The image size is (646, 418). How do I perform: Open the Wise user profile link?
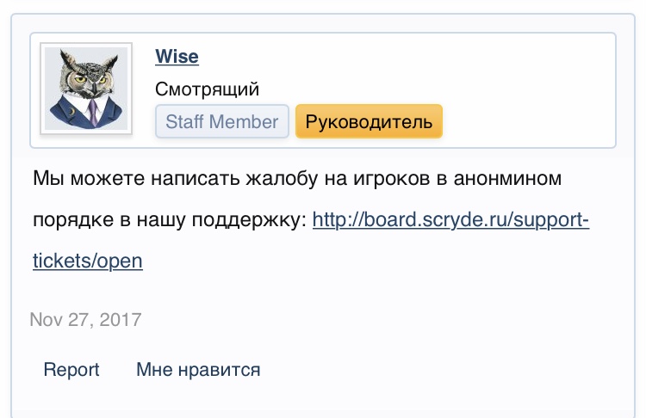tap(177, 57)
